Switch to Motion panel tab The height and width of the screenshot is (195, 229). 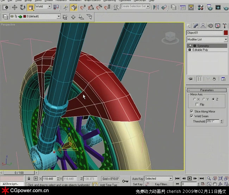click(210, 26)
